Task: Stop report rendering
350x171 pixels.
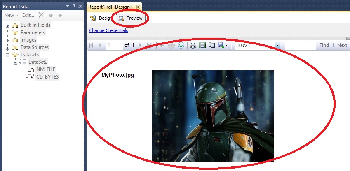Action: point(171,45)
